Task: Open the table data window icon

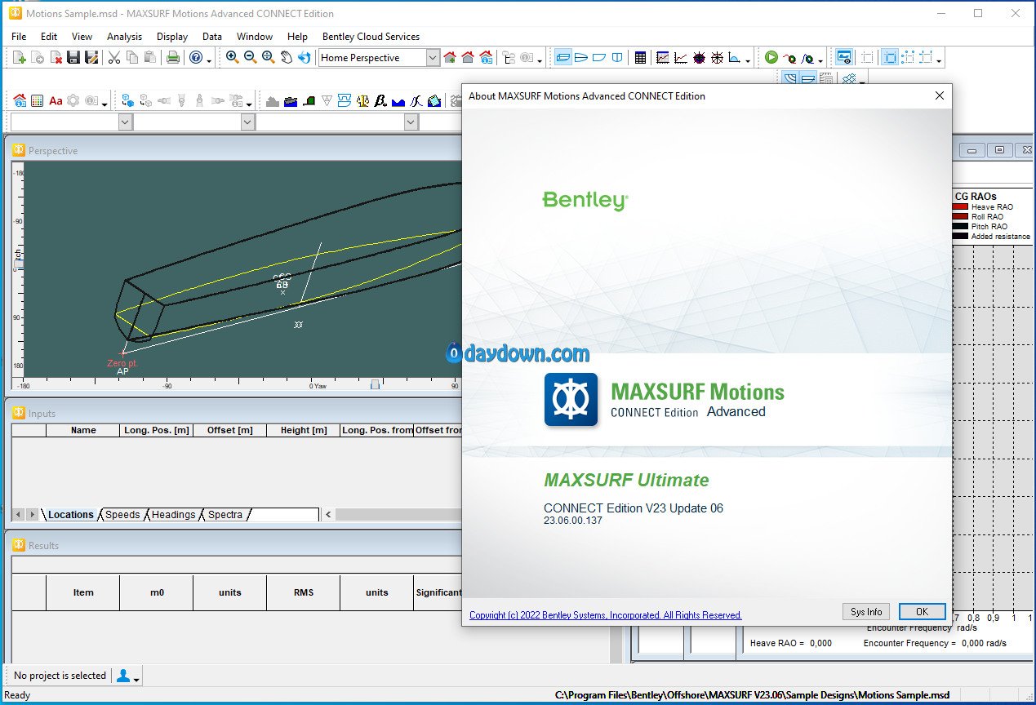Action: coord(640,57)
